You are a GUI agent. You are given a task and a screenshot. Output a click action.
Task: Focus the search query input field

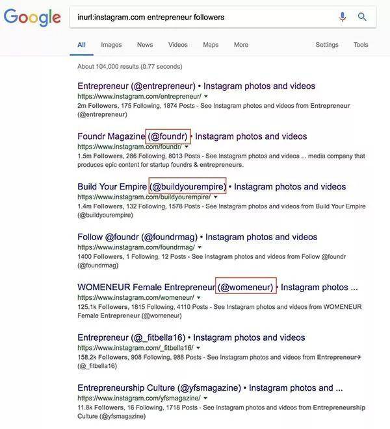[201, 18]
